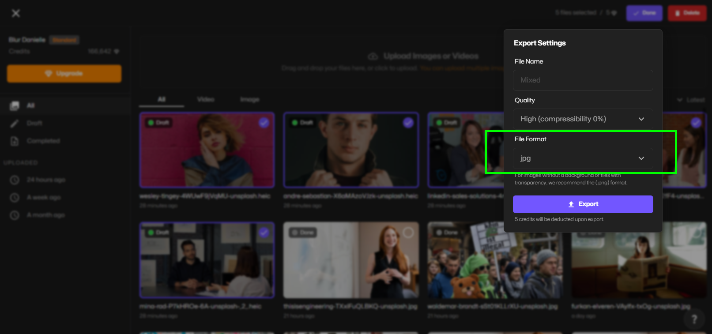This screenshot has width=712, height=334.
Task: Switch to the Video tab
Action: coord(206,99)
